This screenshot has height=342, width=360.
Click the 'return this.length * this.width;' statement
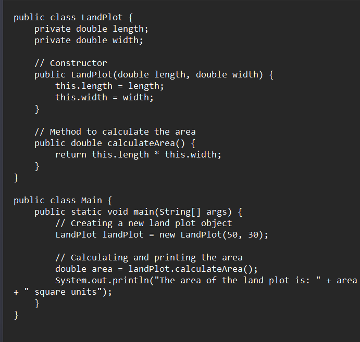click(x=138, y=155)
